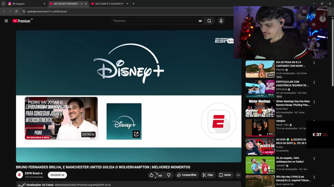The height and width of the screenshot is (187, 334).
Task: Open Dia de praia no RJ thumbnail
Action: click(x=260, y=69)
